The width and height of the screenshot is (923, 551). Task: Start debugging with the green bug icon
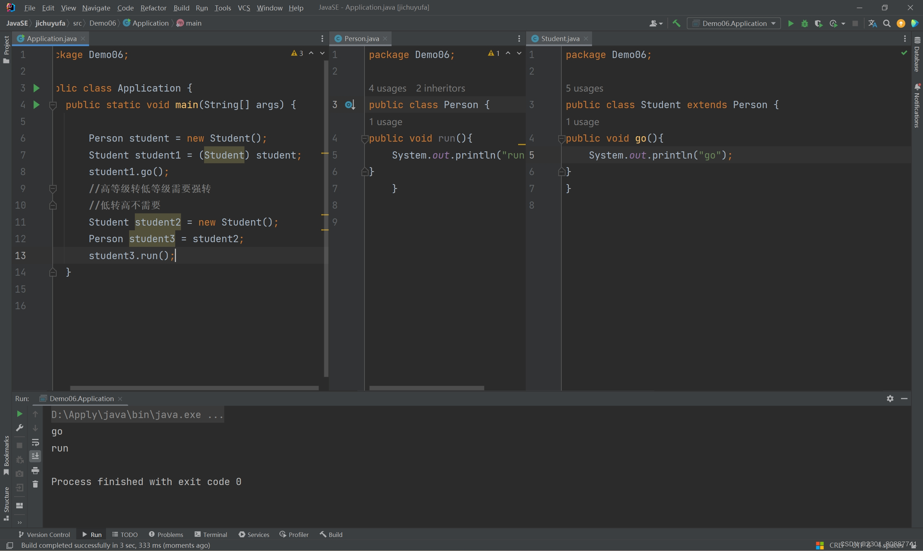(x=804, y=23)
